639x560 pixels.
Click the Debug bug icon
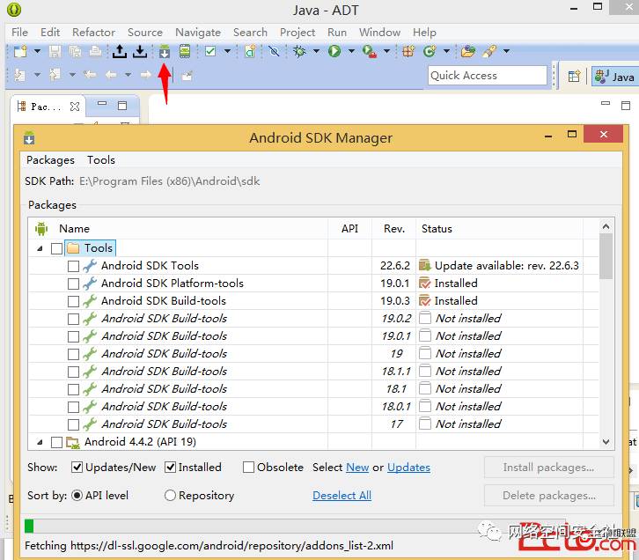299,51
